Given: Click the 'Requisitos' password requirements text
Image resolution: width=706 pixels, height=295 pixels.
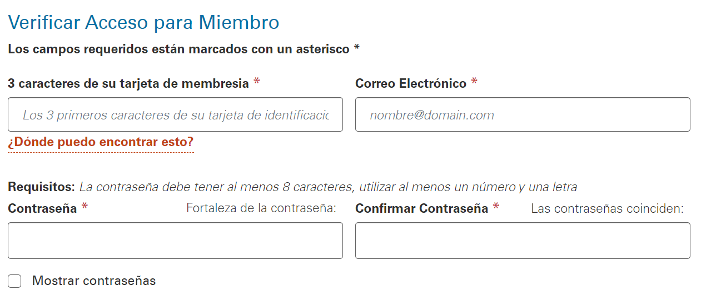Looking at the screenshot, I should (292, 187).
